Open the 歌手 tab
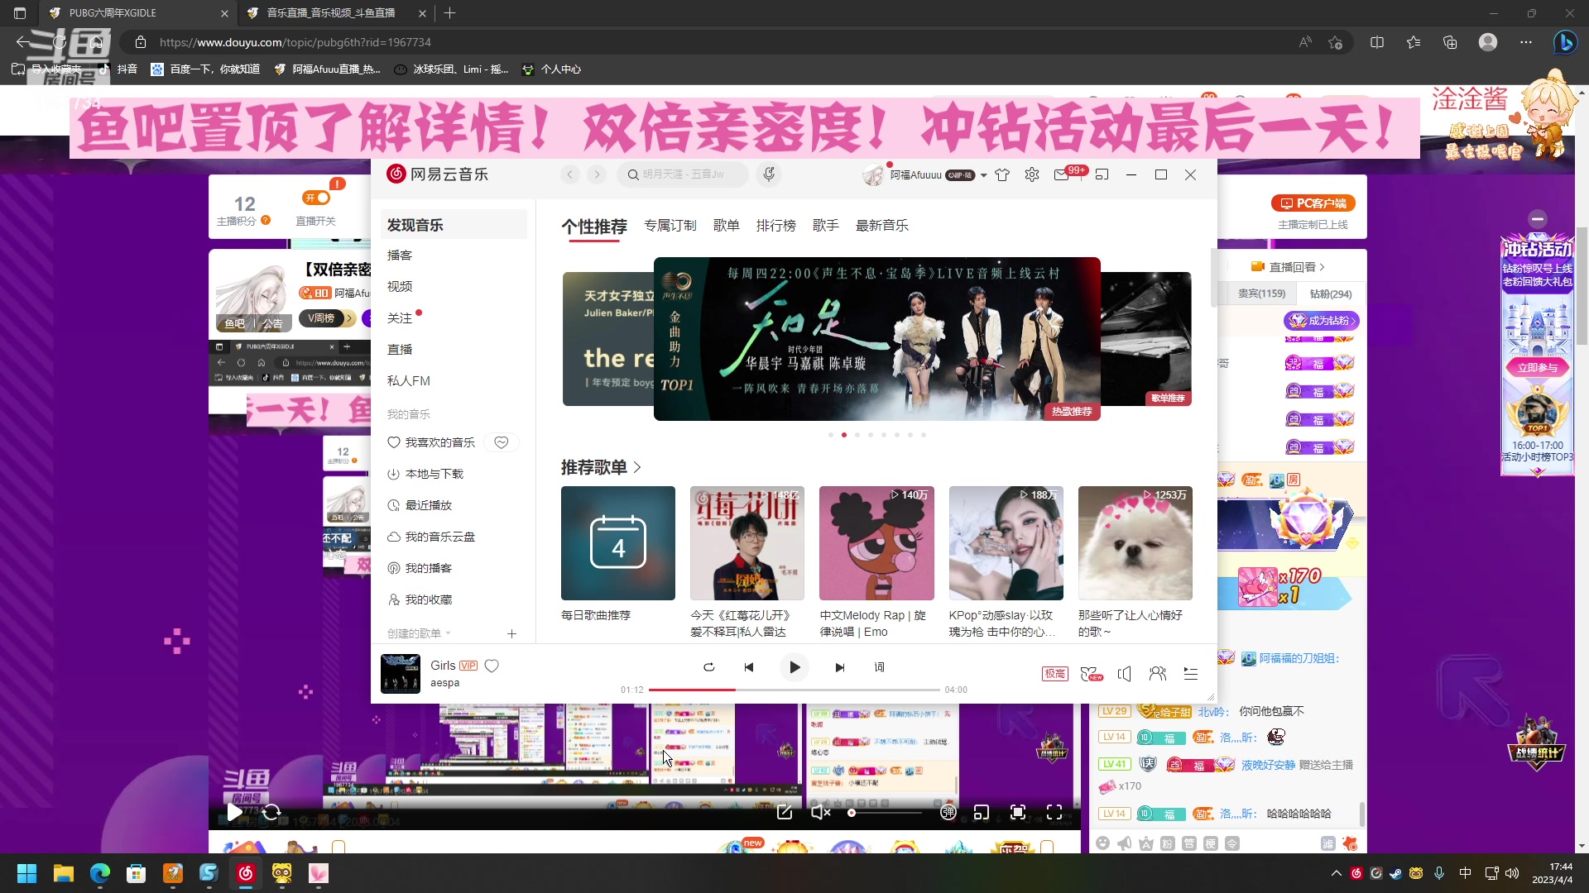The width and height of the screenshot is (1589, 893). tap(826, 226)
